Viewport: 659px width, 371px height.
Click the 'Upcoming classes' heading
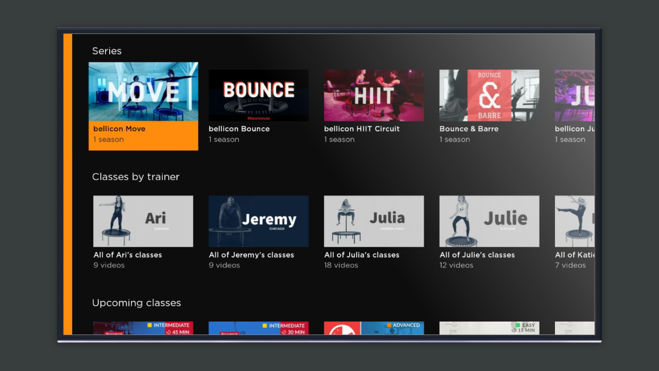tap(136, 303)
